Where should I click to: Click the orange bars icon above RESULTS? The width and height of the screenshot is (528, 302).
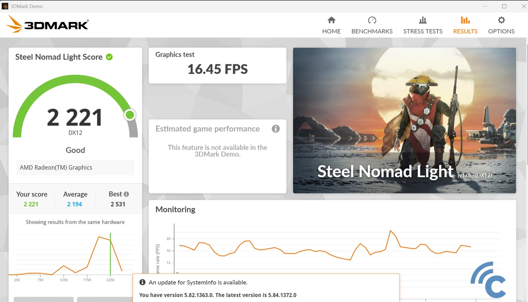[465, 20]
